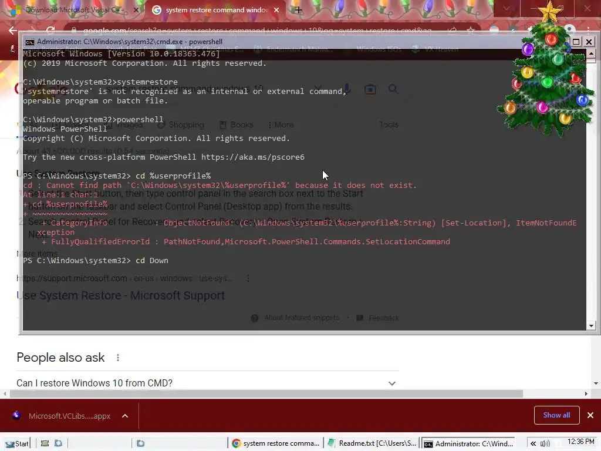The image size is (601, 451).
Task: Open People also ask options menu
Action: click(117, 358)
